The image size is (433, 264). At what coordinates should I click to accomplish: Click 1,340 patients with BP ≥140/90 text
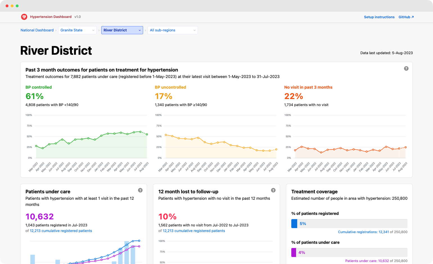tap(181, 105)
